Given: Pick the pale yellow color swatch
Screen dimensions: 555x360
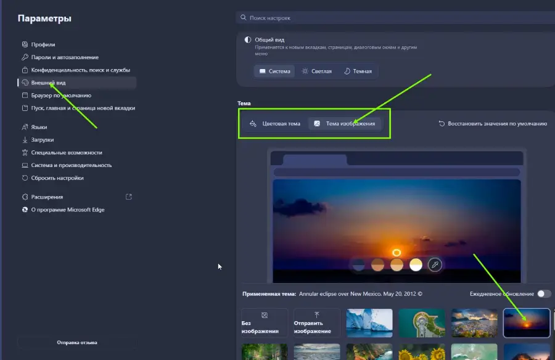Looking at the screenshot, I should tap(416, 264).
